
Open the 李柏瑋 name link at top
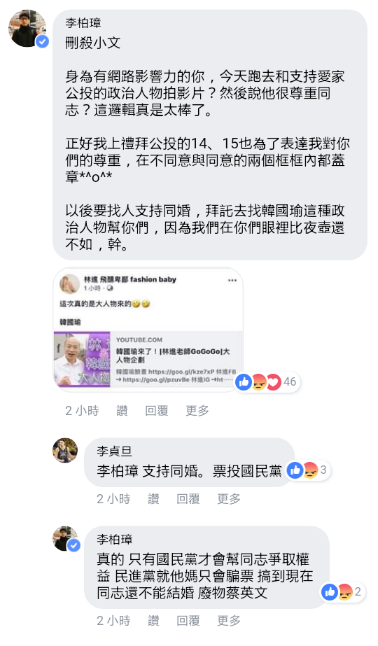pyautogui.click(x=83, y=23)
